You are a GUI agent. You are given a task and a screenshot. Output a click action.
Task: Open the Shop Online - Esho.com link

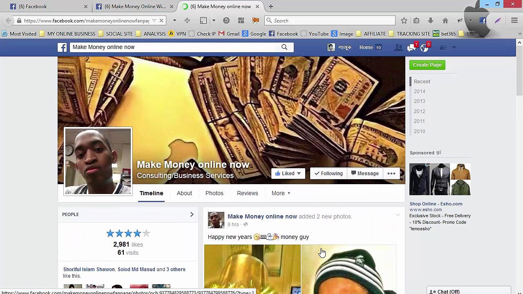(436, 204)
